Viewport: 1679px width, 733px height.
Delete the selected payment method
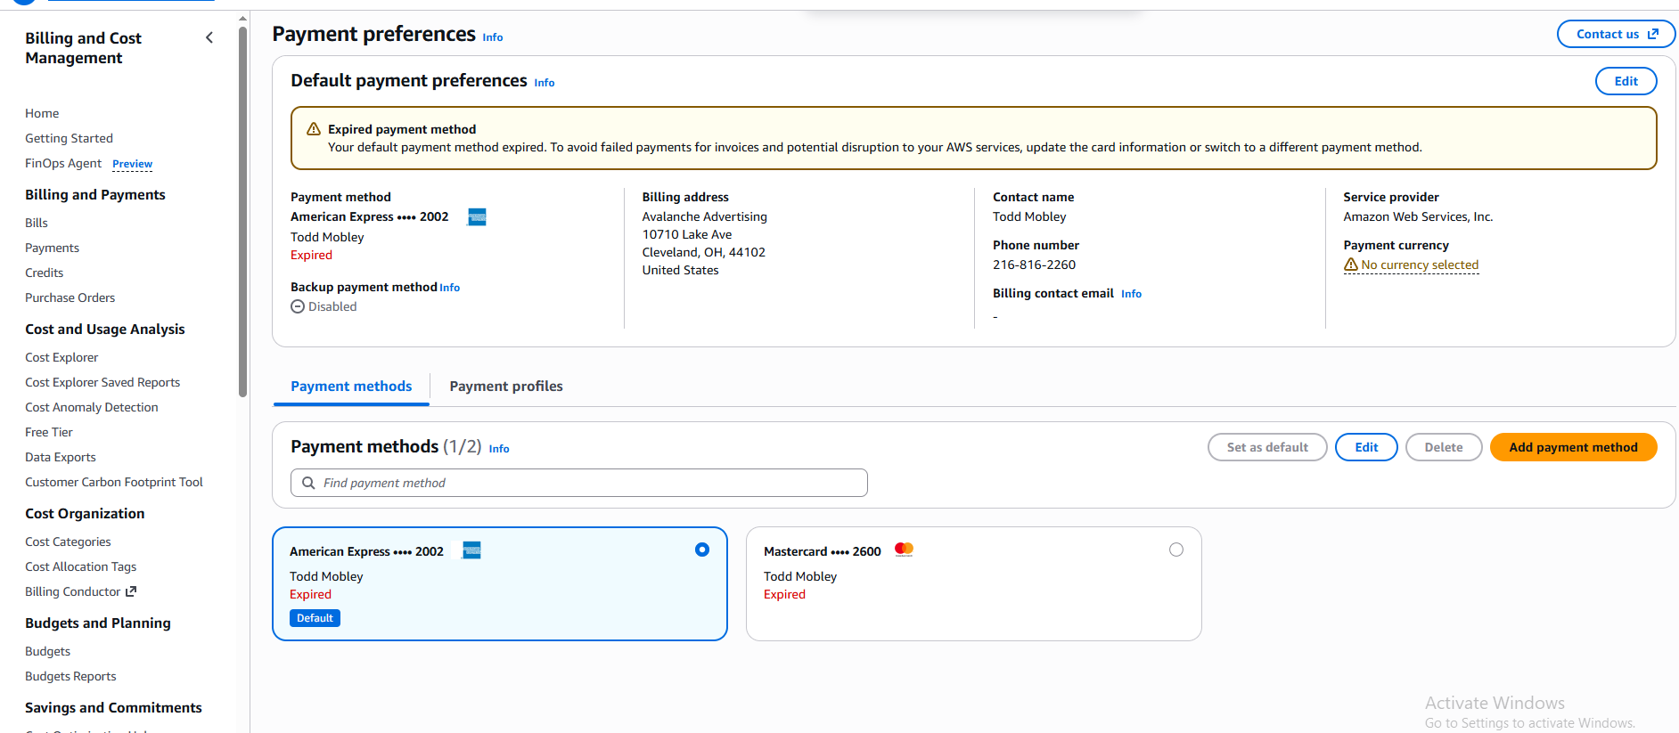point(1444,447)
